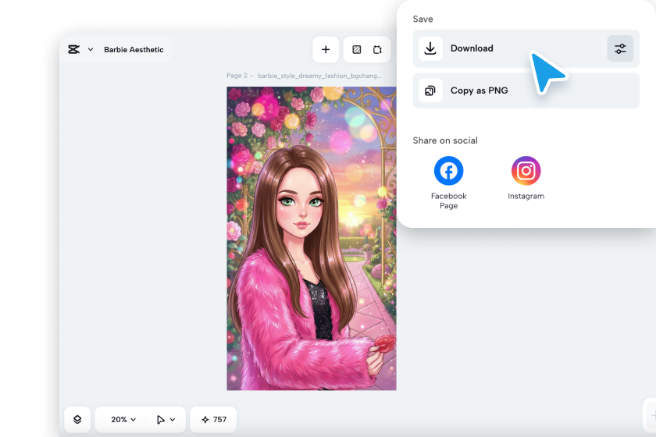
Task: Click Copy as PNG option
Action: pyautogui.click(x=526, y=91)
